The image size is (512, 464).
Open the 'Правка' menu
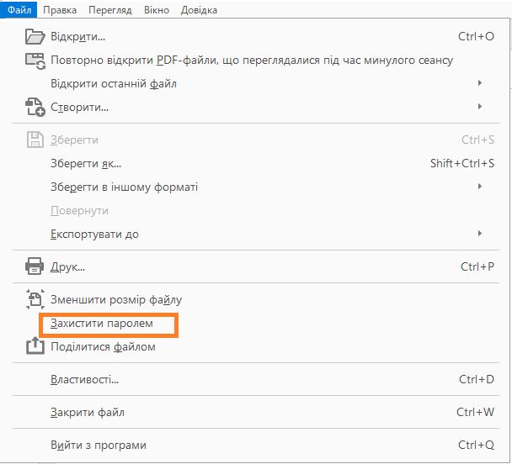pos(59,10)
